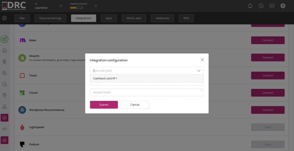The image size is (294, 151).
Task: Click the Podium label
Action: click(x=34, y=144)
